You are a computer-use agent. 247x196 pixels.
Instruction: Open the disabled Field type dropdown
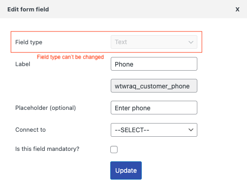tap(154, 42)
